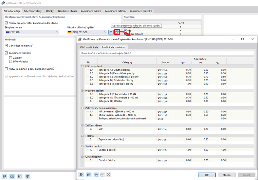Click the load case settings icon bottom left

pos(20,176)
